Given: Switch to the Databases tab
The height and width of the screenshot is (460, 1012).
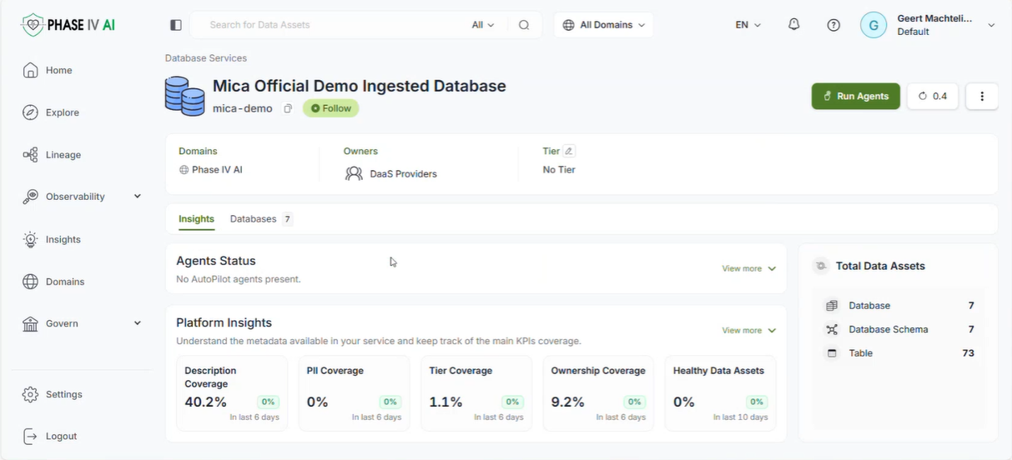Looking at the screenshot, I should [x=261, y=219].
